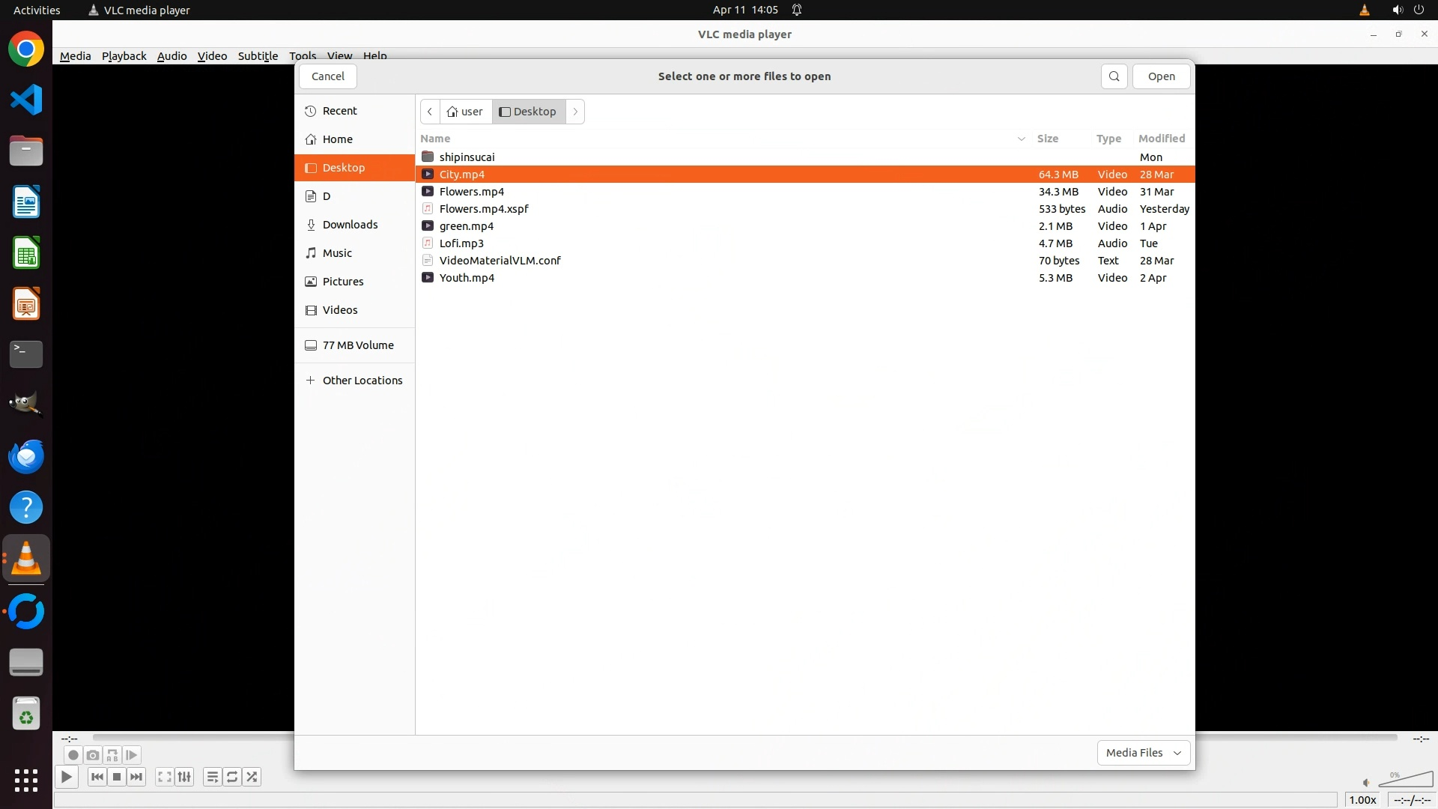The image size is (1438, 809).
Task: Toggle loop repeat mode
Action: (232, 777)
